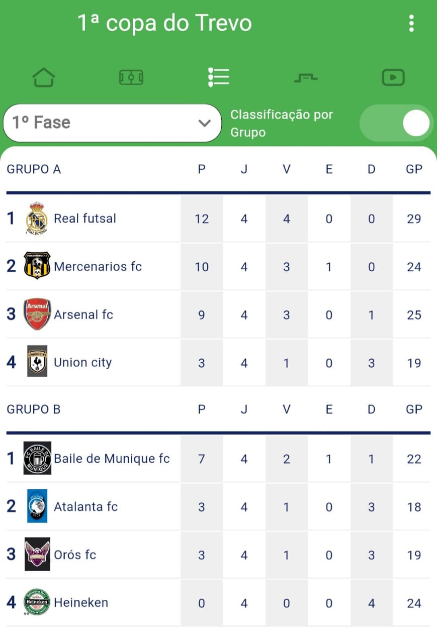Click the GRUPO B header

(34, 409)
